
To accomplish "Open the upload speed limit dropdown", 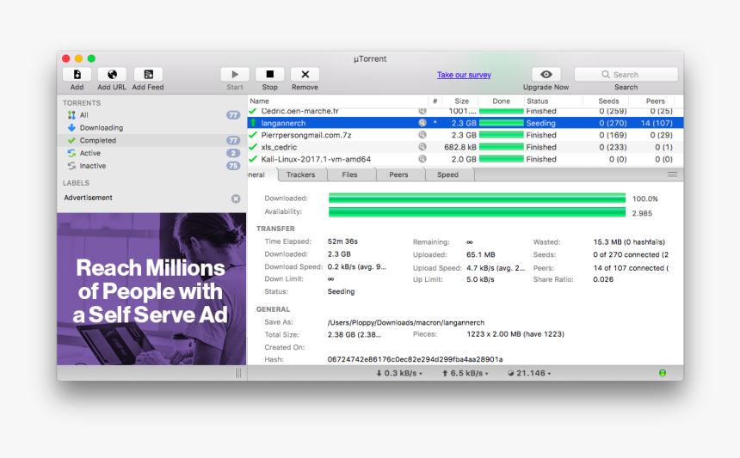I will click(466, 373).
